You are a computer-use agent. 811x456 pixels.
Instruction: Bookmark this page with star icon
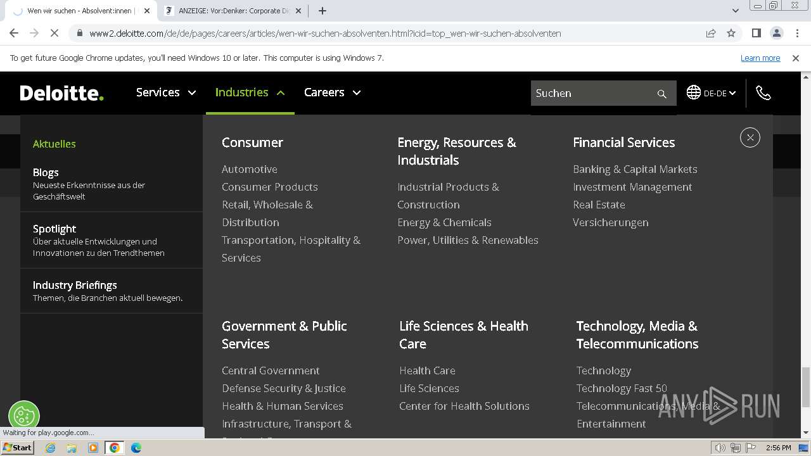(x=731, y=33)
